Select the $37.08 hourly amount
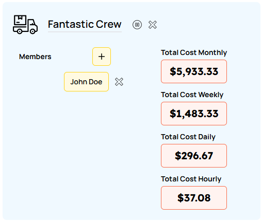 (194, 198)
